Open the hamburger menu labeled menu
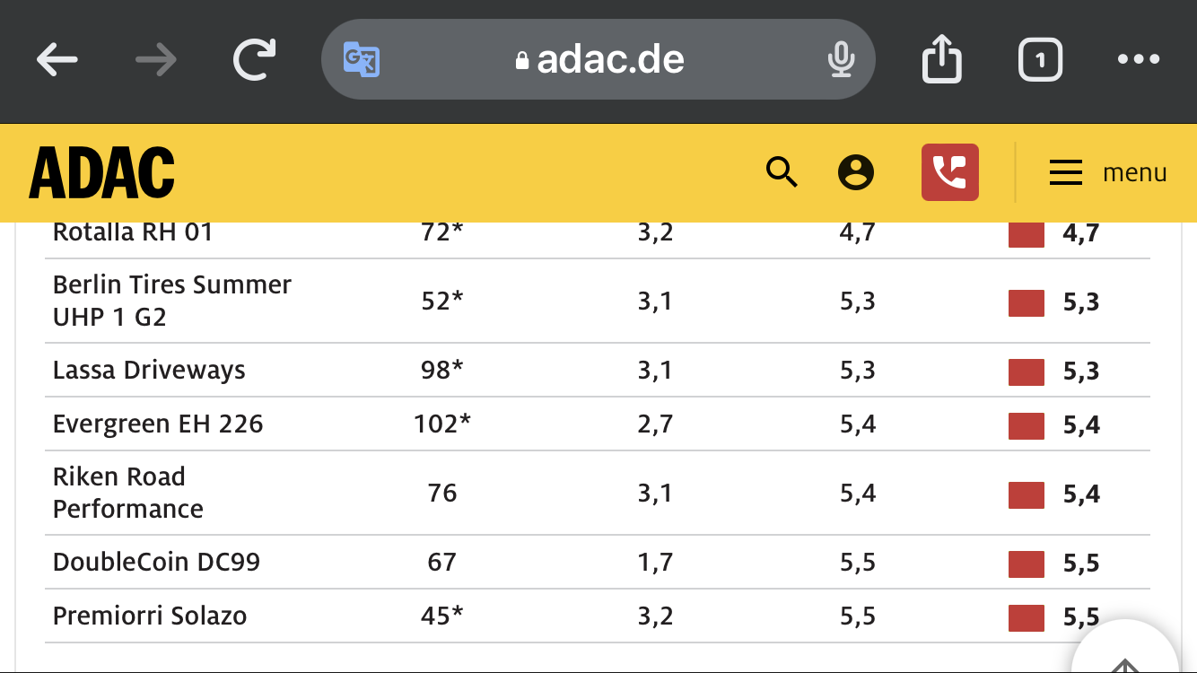1197x673 pixels. pos(1108,172)
